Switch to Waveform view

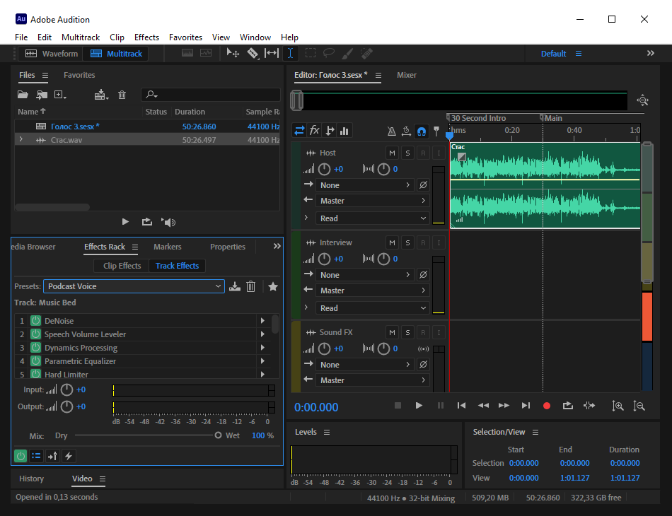tap(52, 54)
